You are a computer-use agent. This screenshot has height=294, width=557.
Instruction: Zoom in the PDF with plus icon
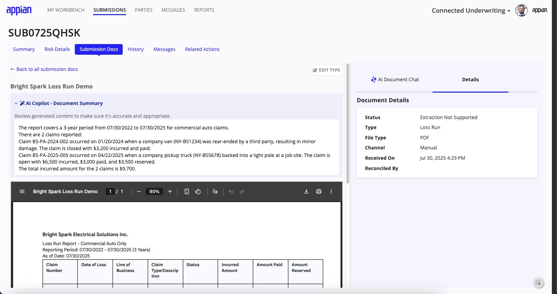pyautogui.click(x=170, y=191)
